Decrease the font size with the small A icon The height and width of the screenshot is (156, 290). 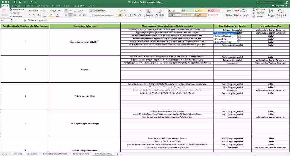click(59, 11)
